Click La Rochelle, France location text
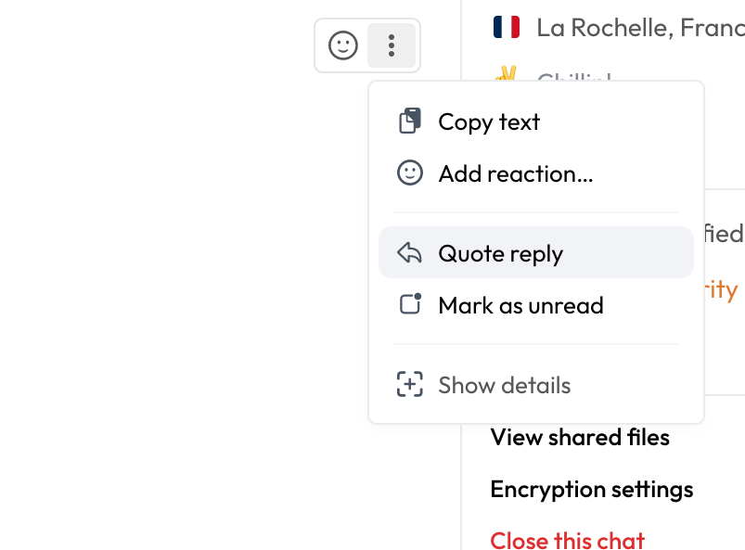Screen dimensions: 745x550 (639, 28)
